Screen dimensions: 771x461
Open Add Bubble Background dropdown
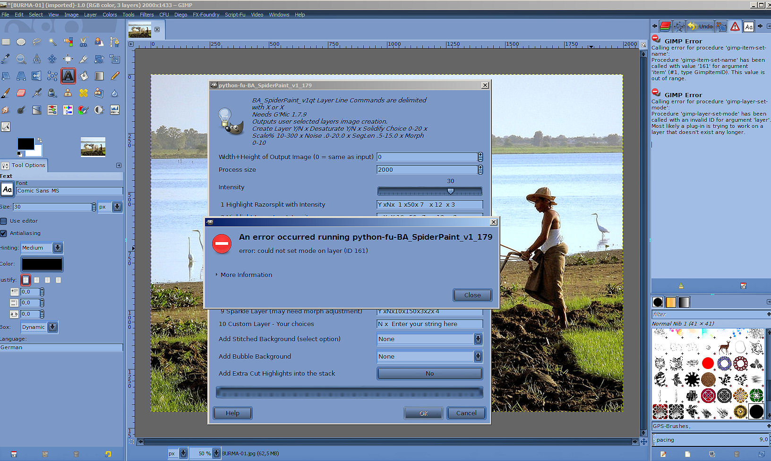429,356
